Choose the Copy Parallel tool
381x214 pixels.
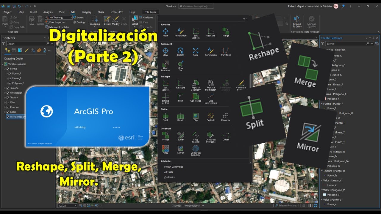[196, 137]
